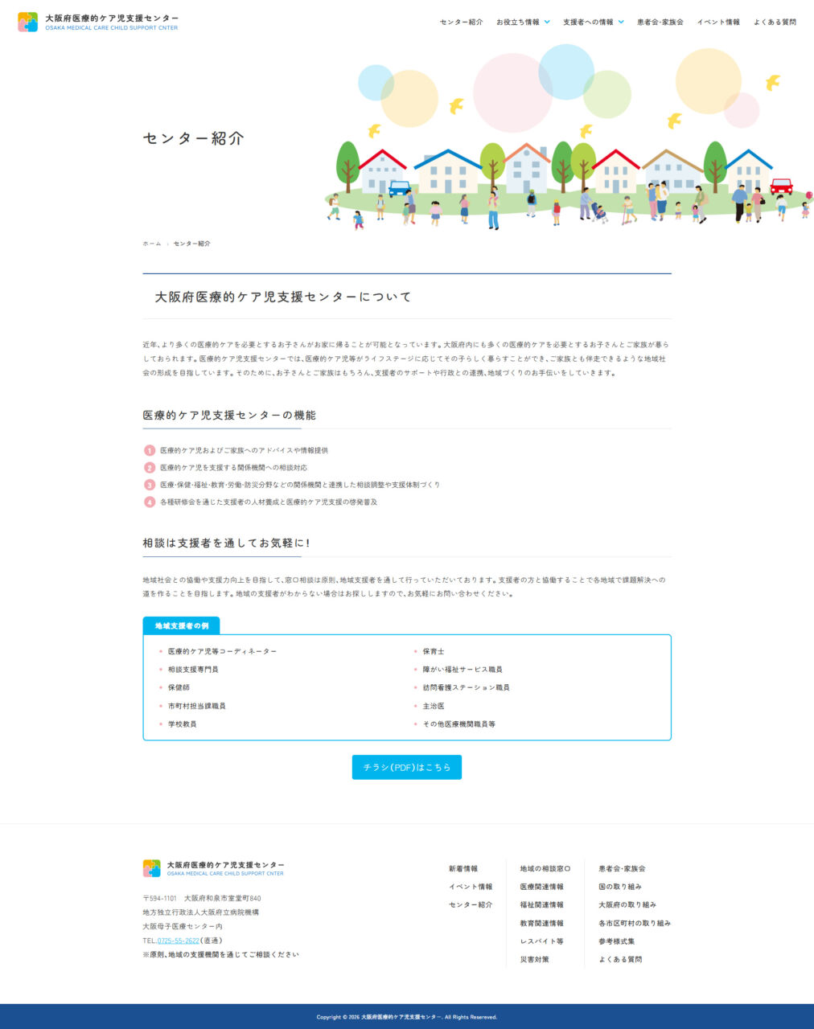The image size is (814, 1029).
Task: Expand the お役立ち情報 dropdown menu
Action: 519,23
